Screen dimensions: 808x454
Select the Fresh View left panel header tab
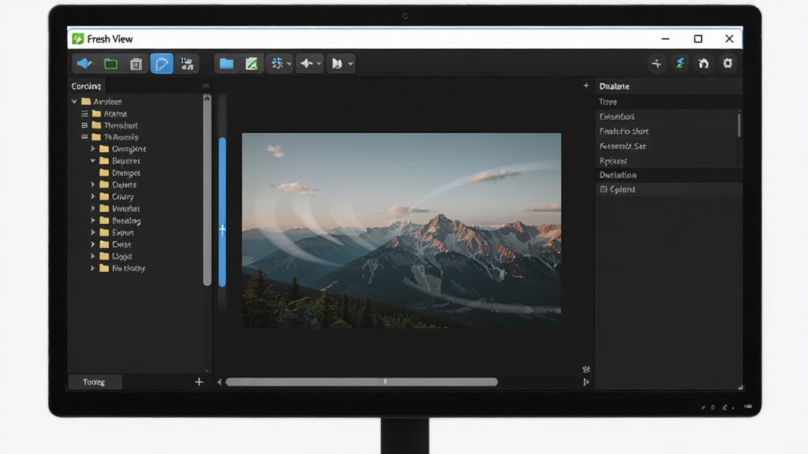86,86
